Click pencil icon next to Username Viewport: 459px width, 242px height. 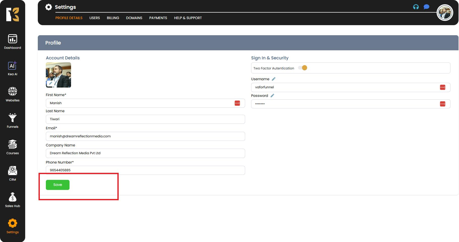click(x=274, y=79)
